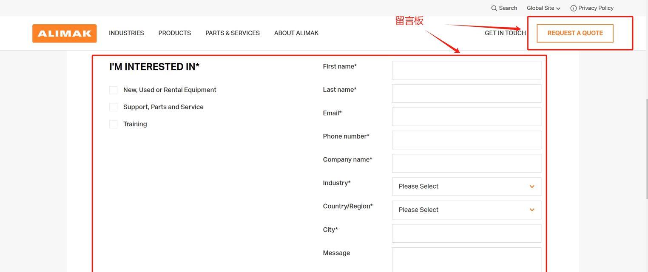The width and height of the screenshot is (648, 272).
Task: Click the "Company name*" label
Action: (347, 160)
